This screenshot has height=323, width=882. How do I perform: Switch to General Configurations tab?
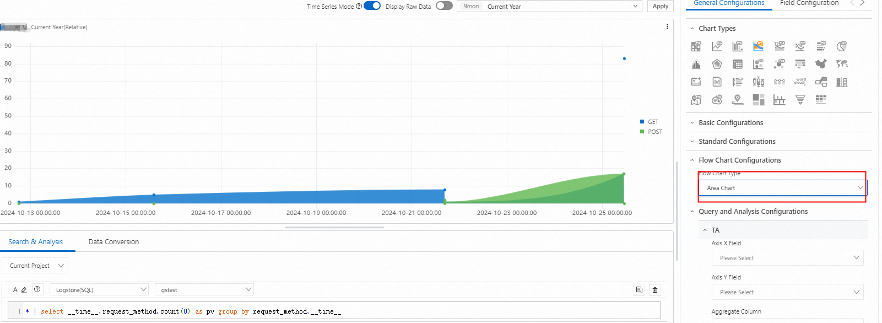729,3
